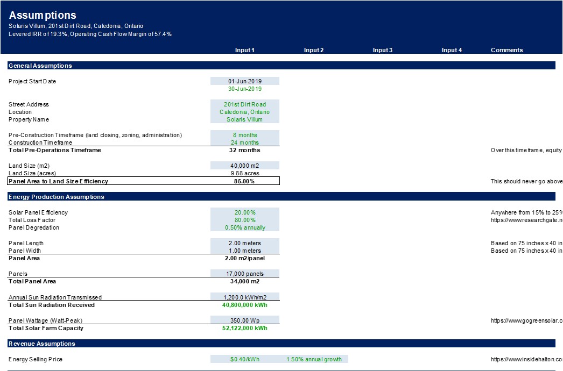The image size is (563, 371).
Task: Select the street address cell 201st Dirt Road
Action: 245,104
